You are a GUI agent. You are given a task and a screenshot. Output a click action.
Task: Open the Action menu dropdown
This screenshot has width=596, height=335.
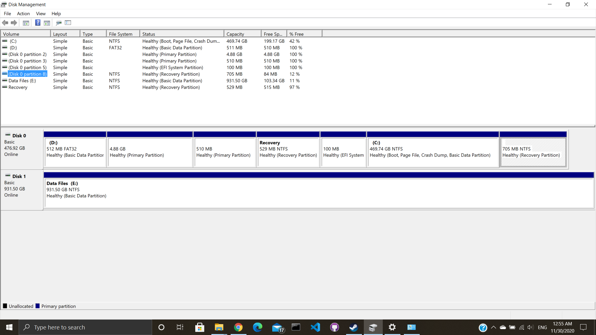(x=23, y=14)
